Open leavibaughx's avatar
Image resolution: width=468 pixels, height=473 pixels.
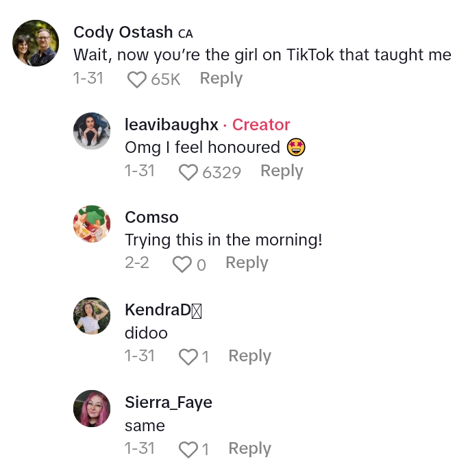[x=92, y=131]
